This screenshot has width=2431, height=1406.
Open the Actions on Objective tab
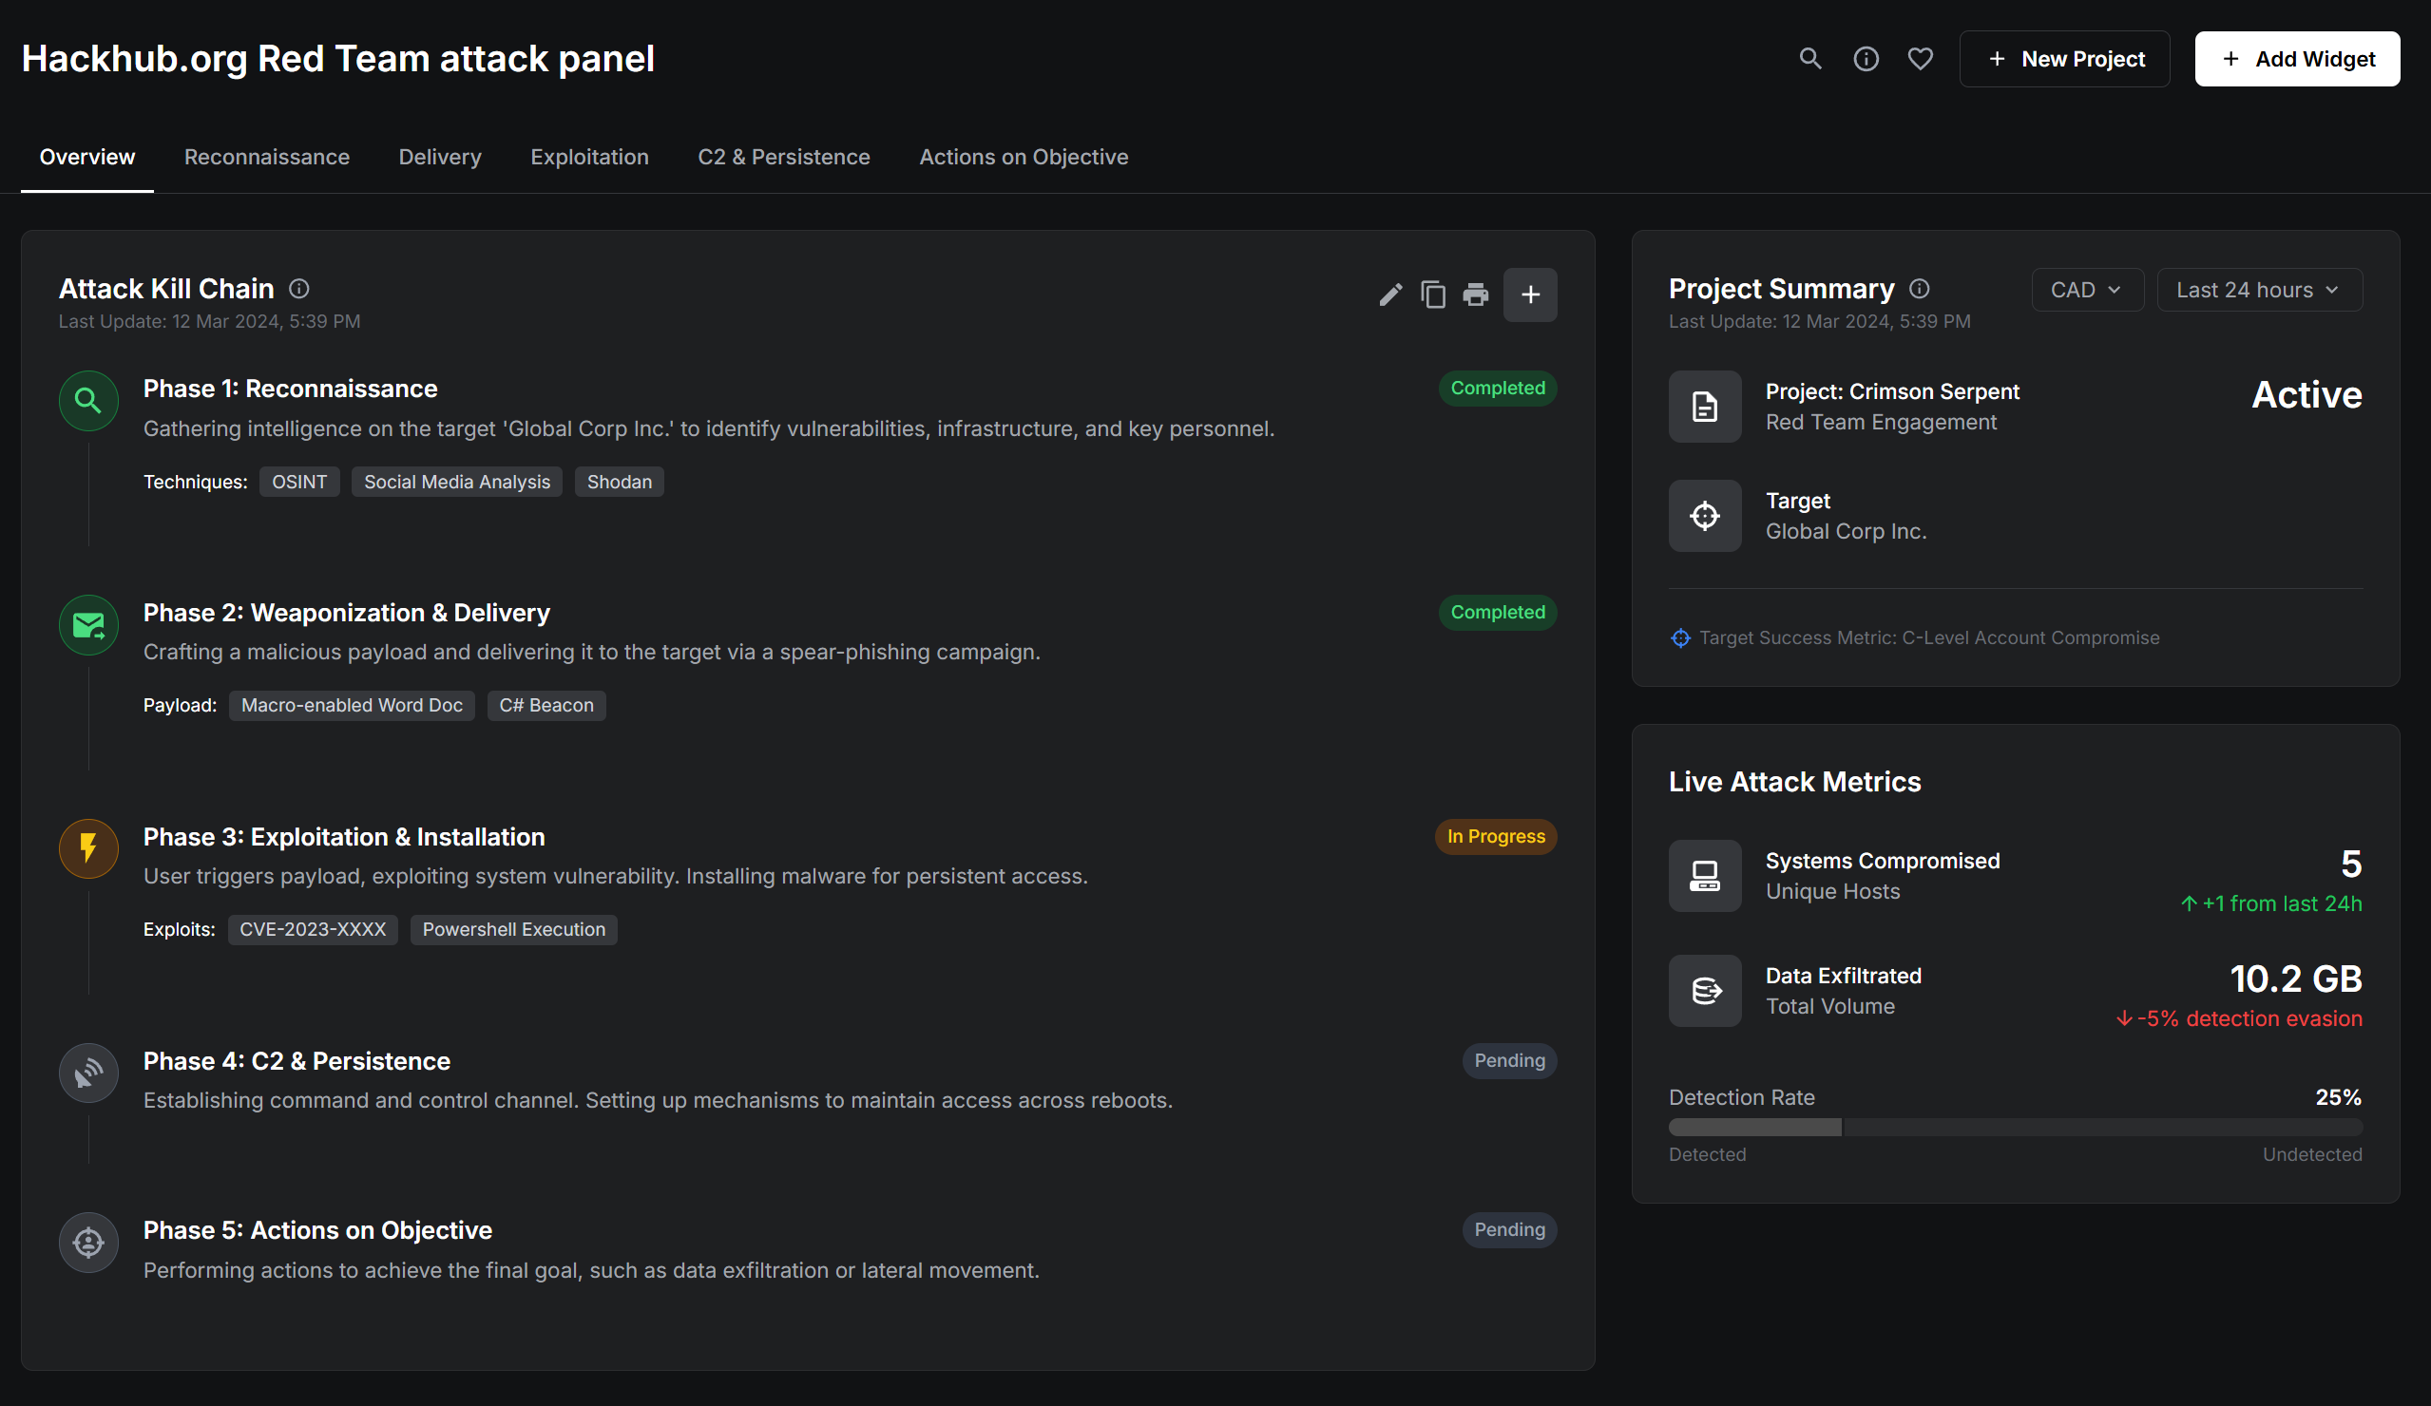coord(1024,156)
